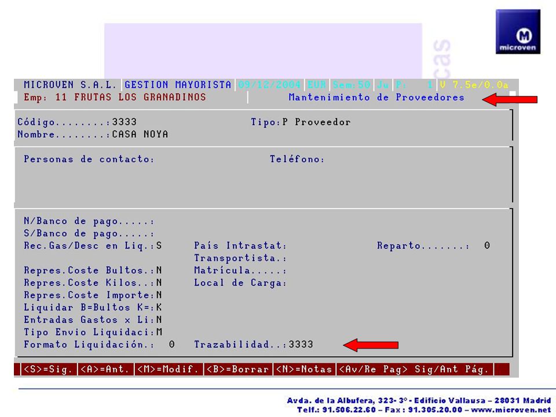Click <Av/Re Pag> Sig/Ant Pág. command
556x417 pixels.
coord(414,369)
